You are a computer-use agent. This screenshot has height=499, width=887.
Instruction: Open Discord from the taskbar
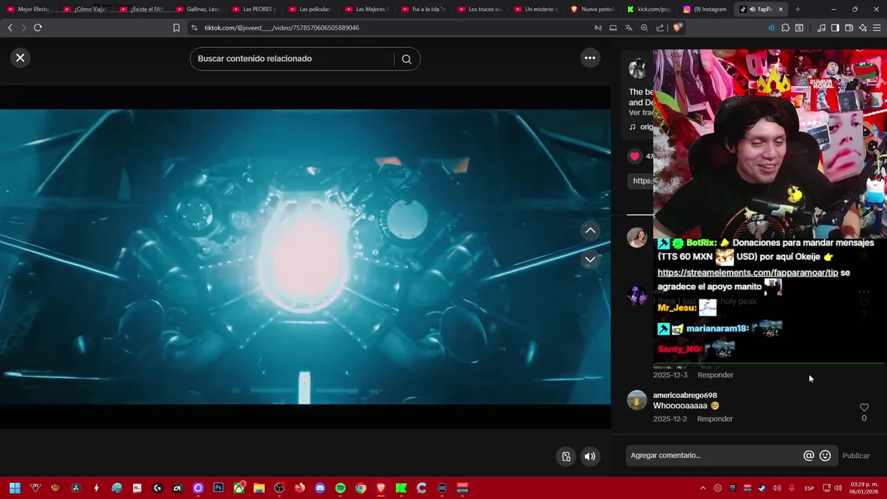coord(320,488)
